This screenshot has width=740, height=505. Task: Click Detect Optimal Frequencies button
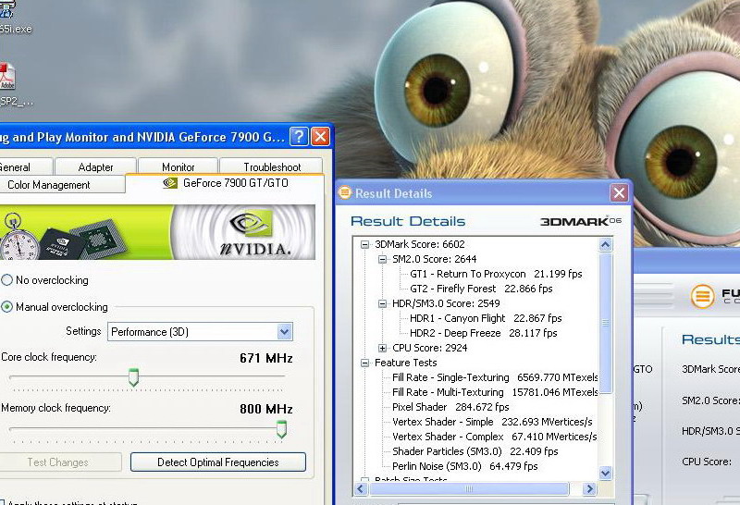click(218, 462)
